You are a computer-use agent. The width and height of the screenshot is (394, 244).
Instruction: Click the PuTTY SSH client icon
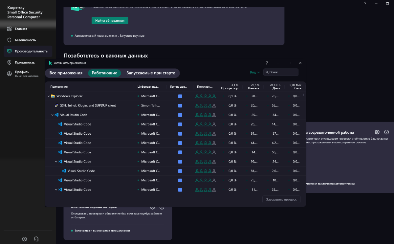(x=56, y=106)
